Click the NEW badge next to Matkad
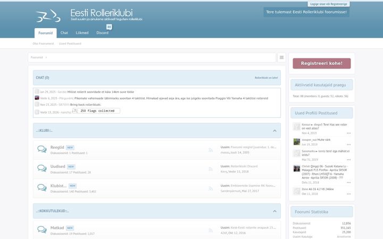The height and width of the screenshot is (239, 383). 70,228
